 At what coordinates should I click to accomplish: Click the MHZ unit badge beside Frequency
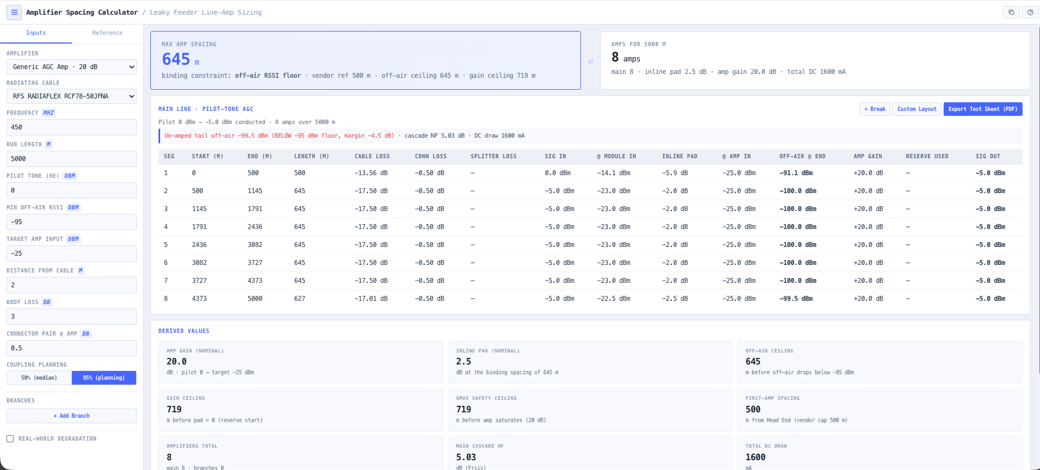coord(48,113)
